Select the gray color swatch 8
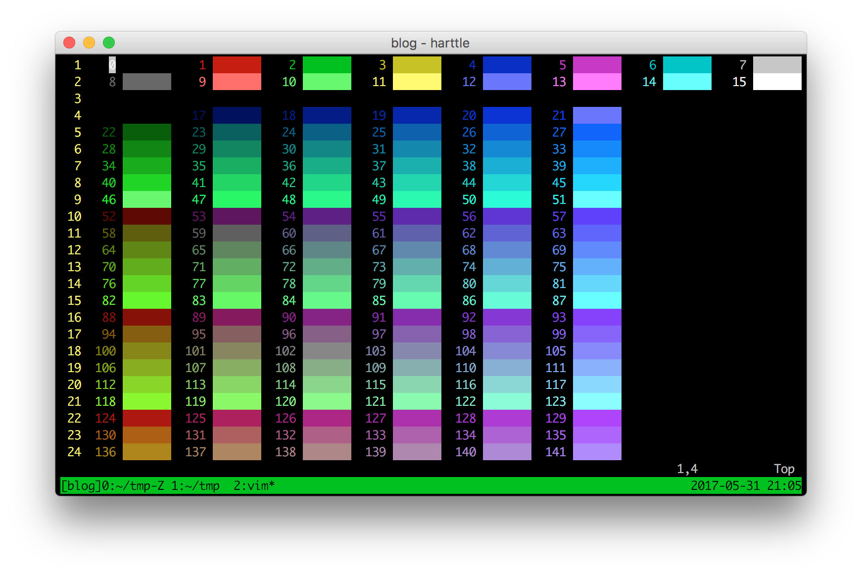Viewport: 862px width, 575px height. pyautogui.click(x=146, y=81)
